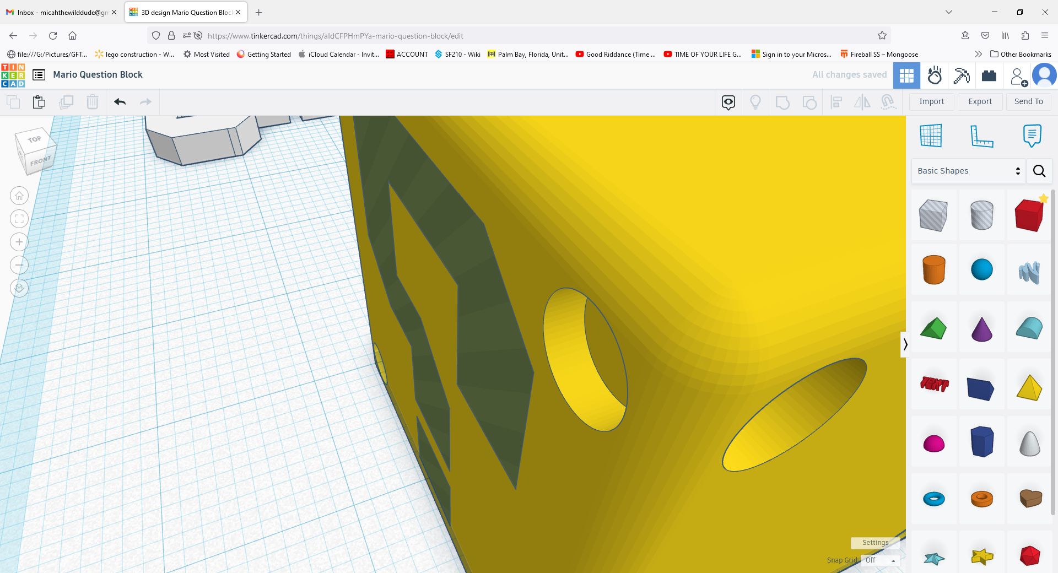
Task: Click the Cruise tool icon
Action: pos(888,102)
